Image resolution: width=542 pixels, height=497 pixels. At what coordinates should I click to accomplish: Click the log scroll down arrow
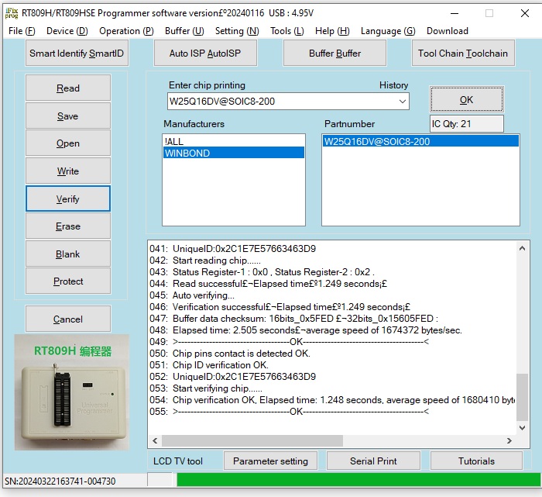pos(522,428)
